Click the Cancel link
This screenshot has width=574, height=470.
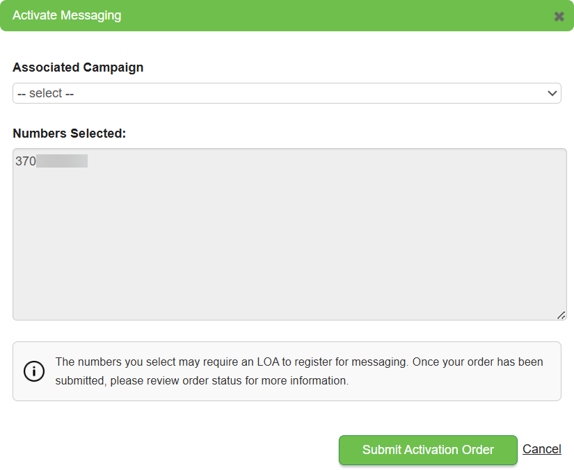click(541, 449)
